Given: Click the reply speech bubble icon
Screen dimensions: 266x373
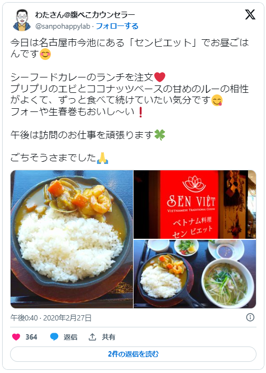Looking at the screenshot, I should coord(54,337).
